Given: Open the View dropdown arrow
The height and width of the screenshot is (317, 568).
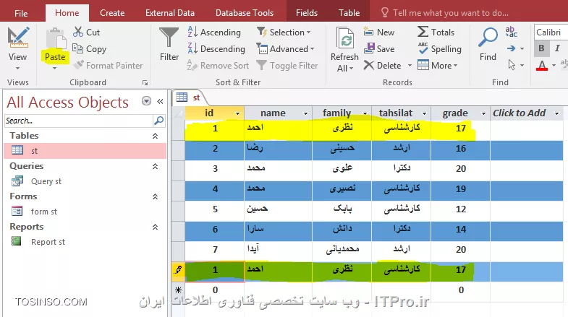Looking at the screenshot, I should 17,68.
